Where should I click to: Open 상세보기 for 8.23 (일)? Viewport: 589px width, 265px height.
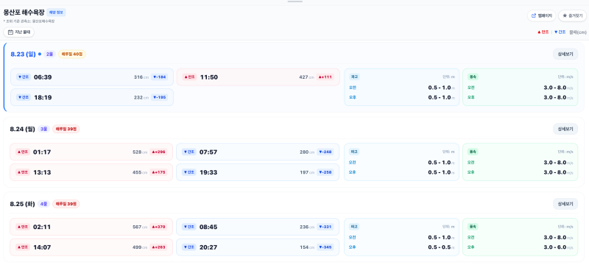(565, 54)
